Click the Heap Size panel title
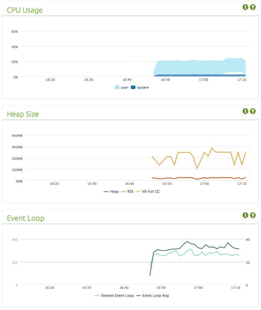The height and width of the screenshot is (310, 261). 23,114
